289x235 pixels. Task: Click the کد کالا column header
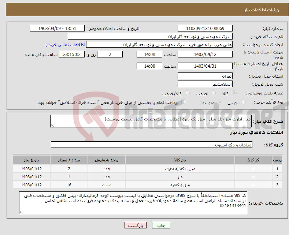[x=253, y=160]
